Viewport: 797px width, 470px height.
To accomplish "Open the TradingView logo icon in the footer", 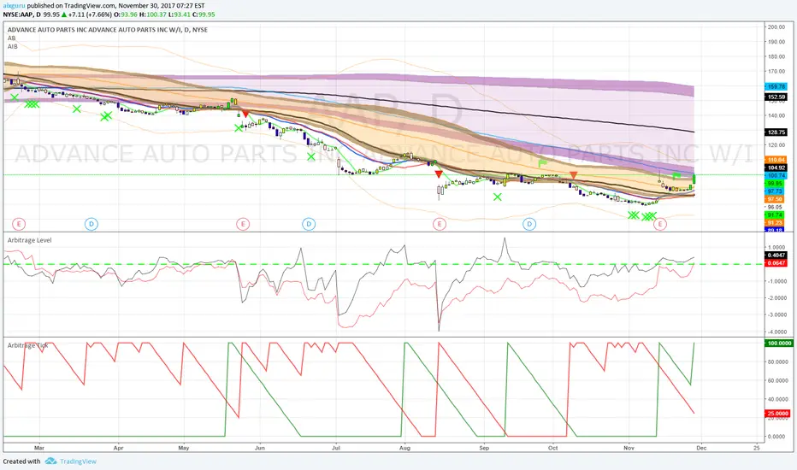I will click(x=50, y=461).
